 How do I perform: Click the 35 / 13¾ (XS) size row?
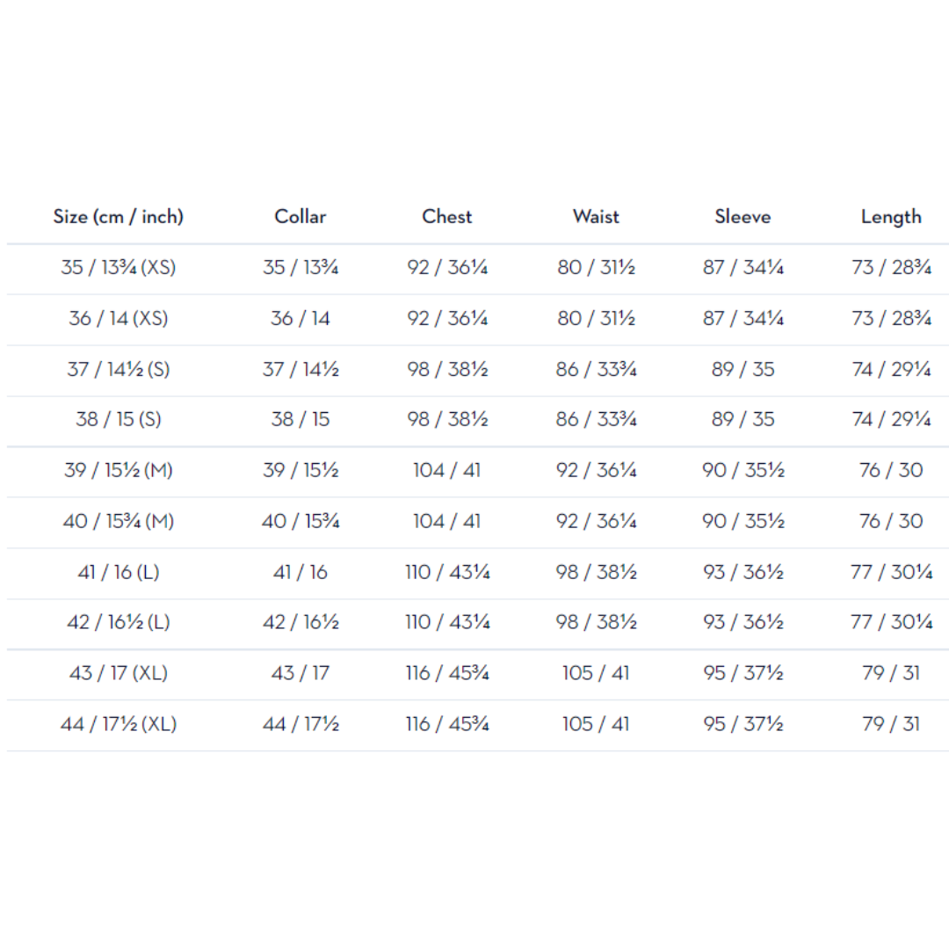click(x=477, y=270)
